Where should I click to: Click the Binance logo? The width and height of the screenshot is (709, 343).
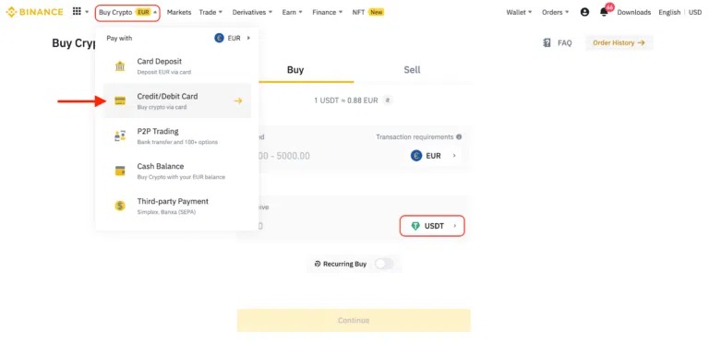tap(34, 12)
